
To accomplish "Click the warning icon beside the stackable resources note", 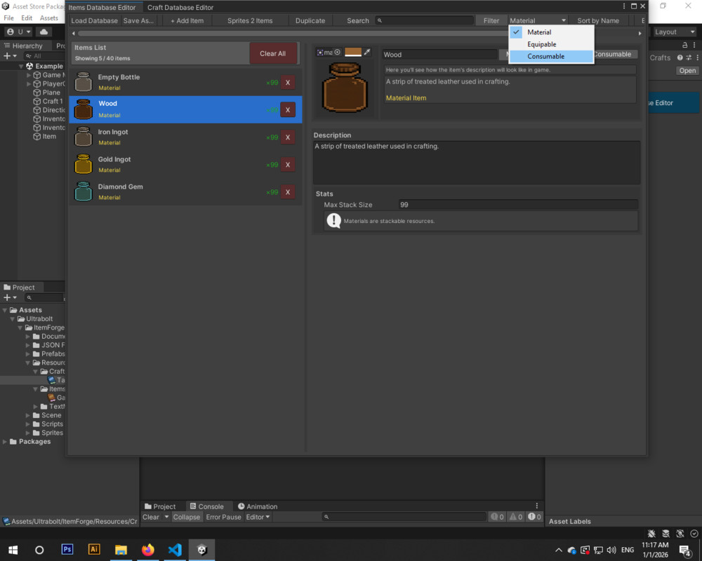I will coord(334,220).
